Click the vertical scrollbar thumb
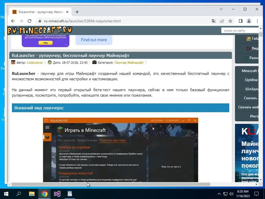This screenshot has height=199, width=265. click(x=260, y=34)
